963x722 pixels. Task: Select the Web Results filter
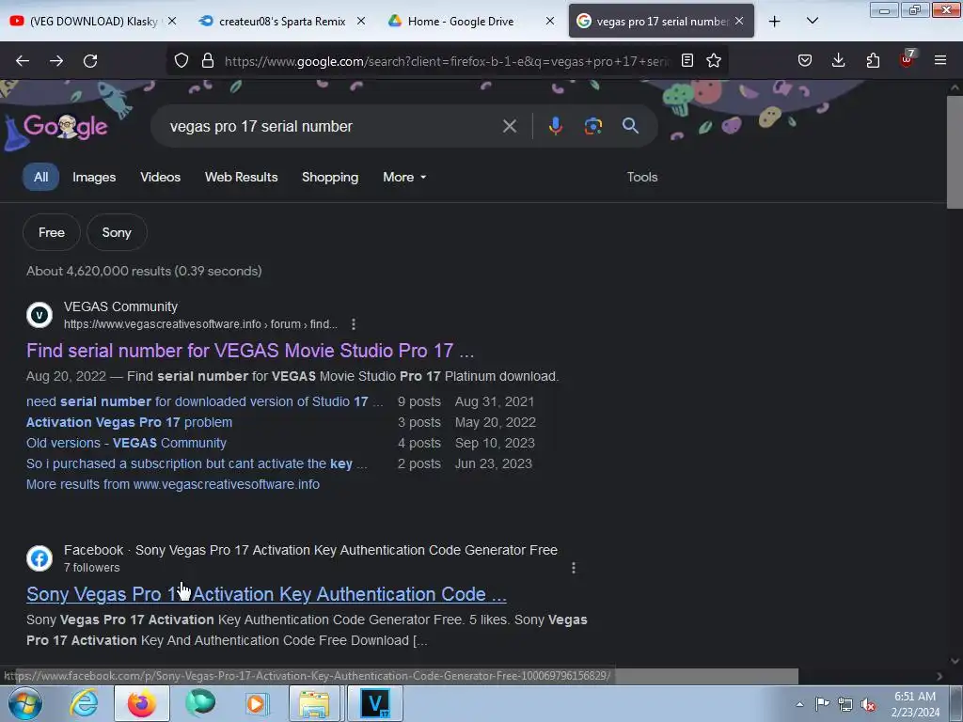click(x=242, y=177)
